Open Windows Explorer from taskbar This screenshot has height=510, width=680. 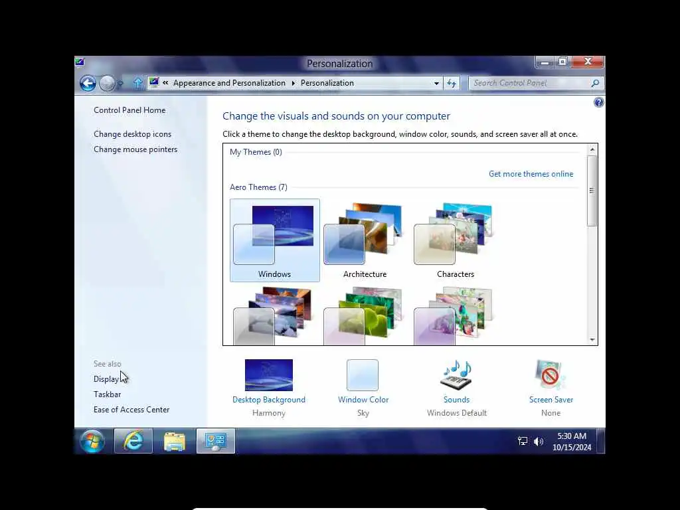click(x=175, y=441)
